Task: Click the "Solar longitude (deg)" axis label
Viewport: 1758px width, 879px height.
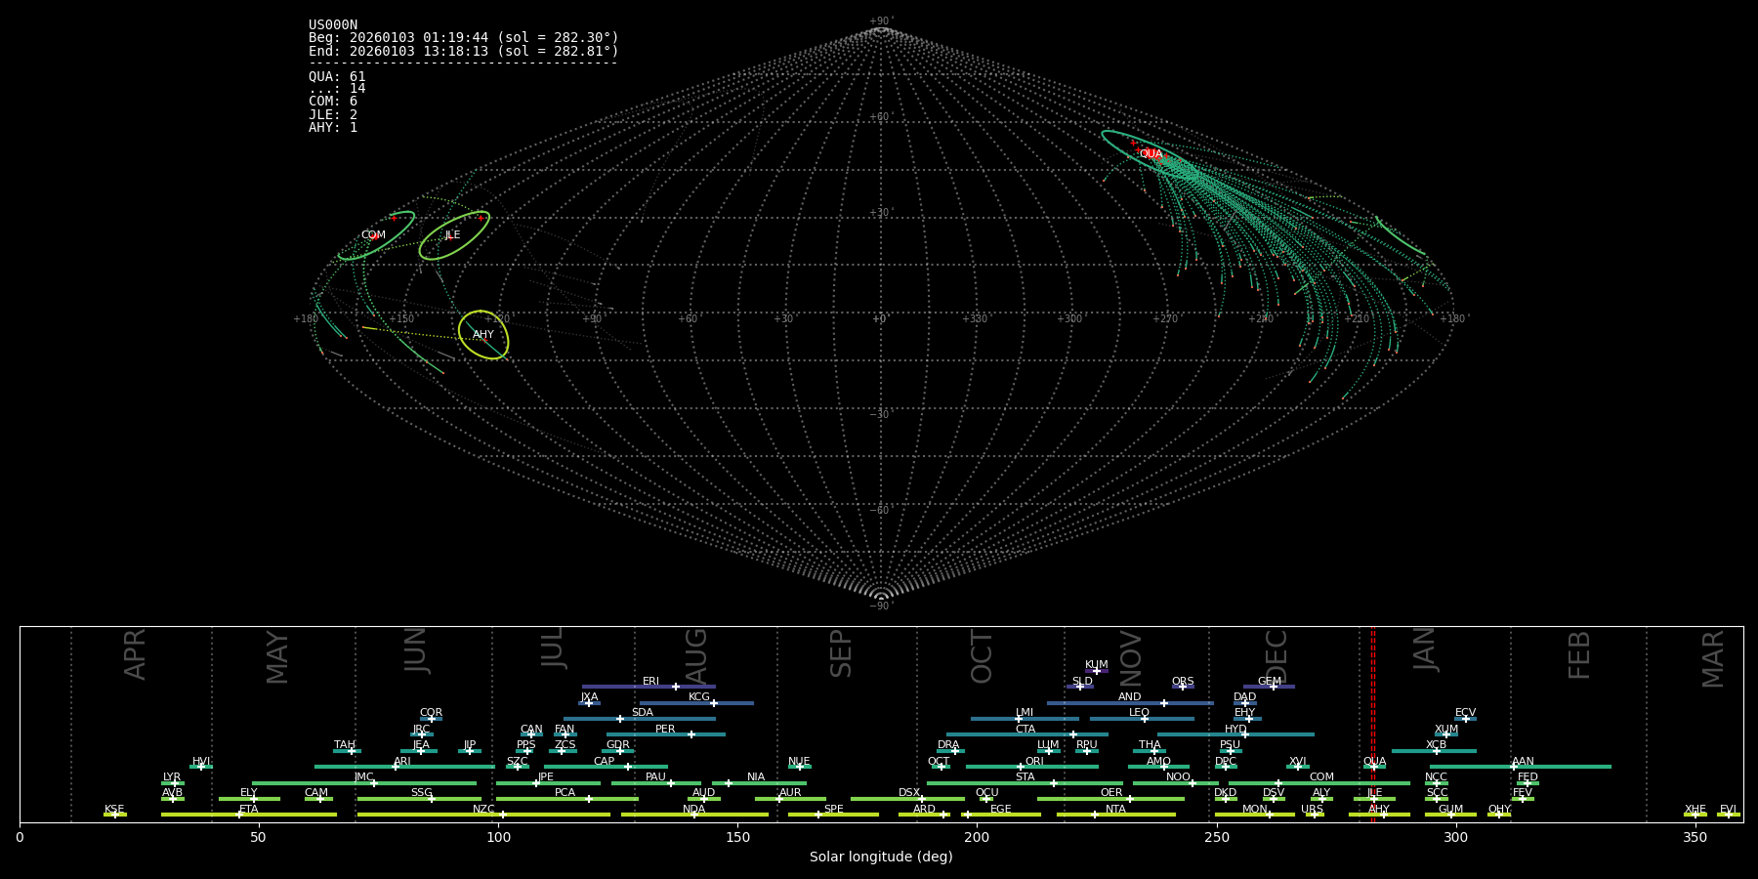Action: (x=881, y=857)
